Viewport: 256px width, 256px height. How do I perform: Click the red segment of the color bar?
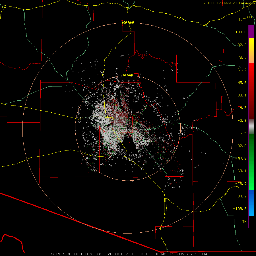pos(251,91)
